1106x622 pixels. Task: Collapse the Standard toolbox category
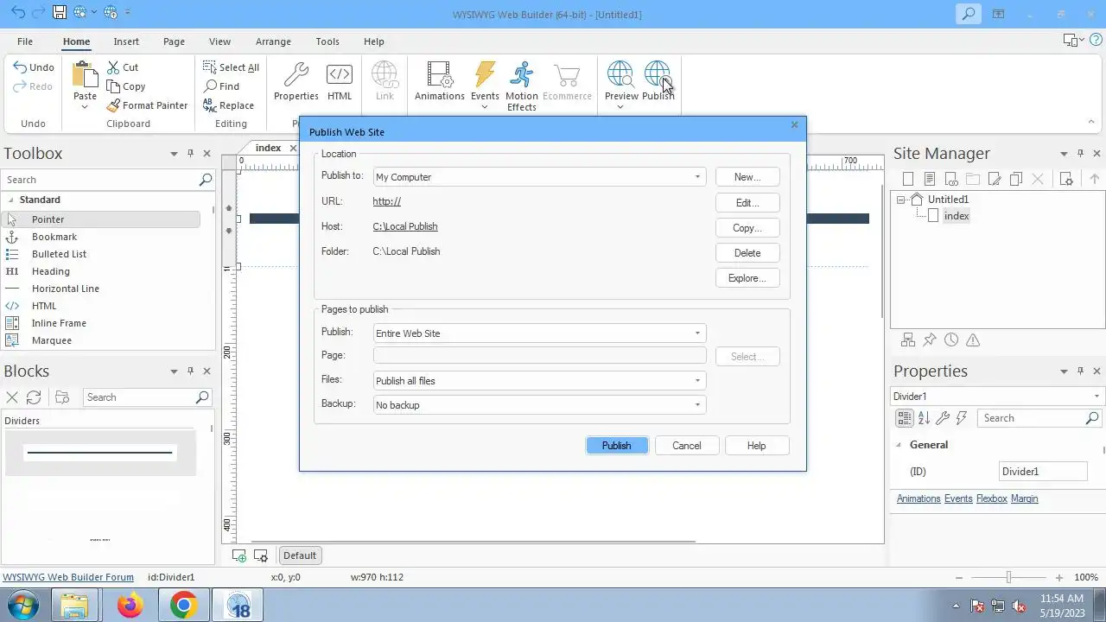point(10,200)
